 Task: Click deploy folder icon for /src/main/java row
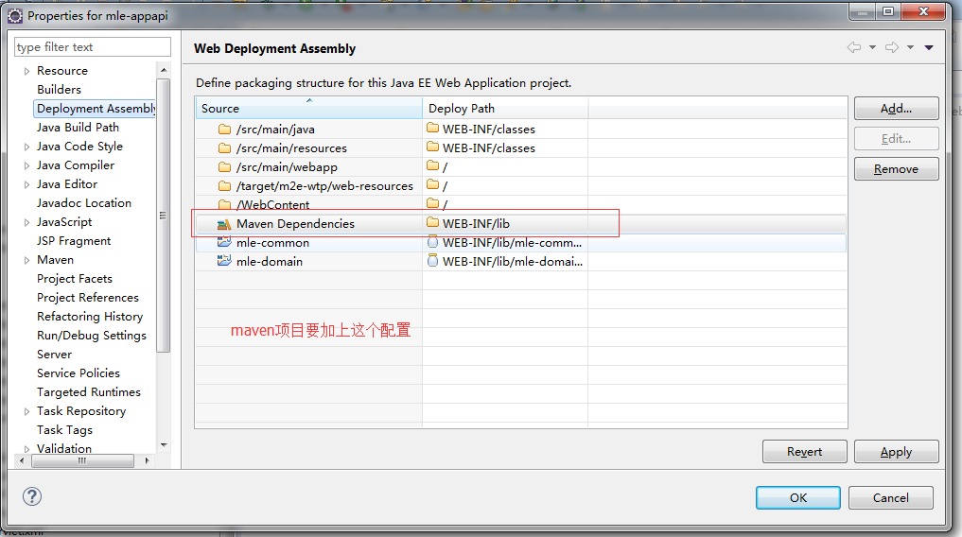[433, 129]
